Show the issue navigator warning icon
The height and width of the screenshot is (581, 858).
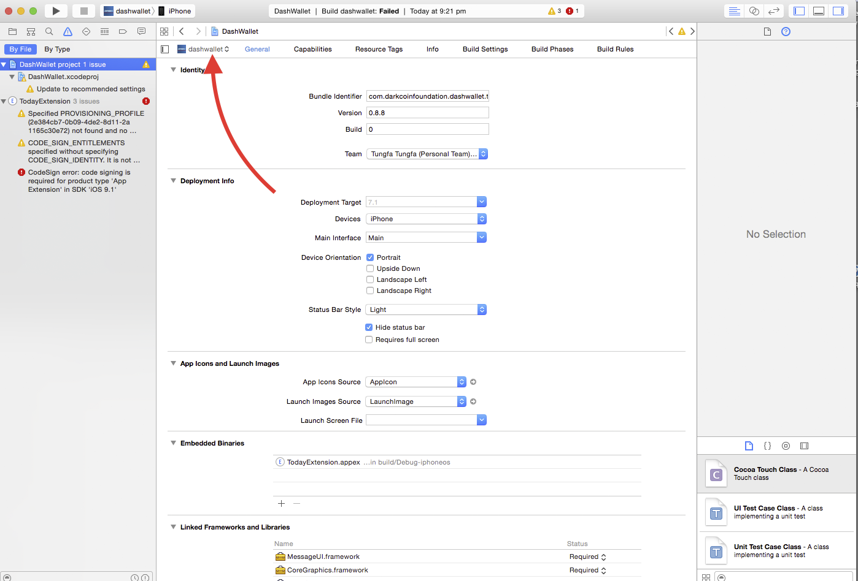tap(68, 31)
